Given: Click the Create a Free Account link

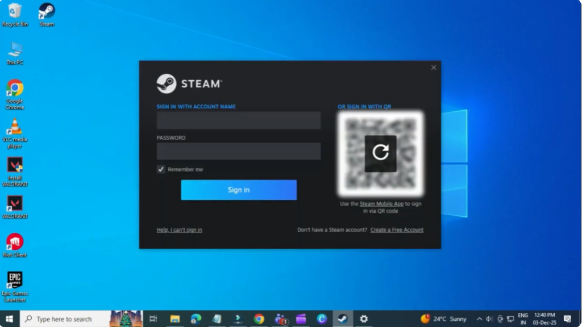Looking at the screenshot, I should tap(396, 229).
